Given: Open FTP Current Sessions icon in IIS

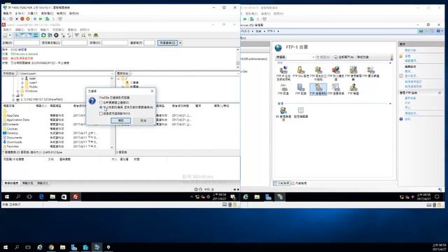Looking at the screenshot, I should (x=318, y=73).
